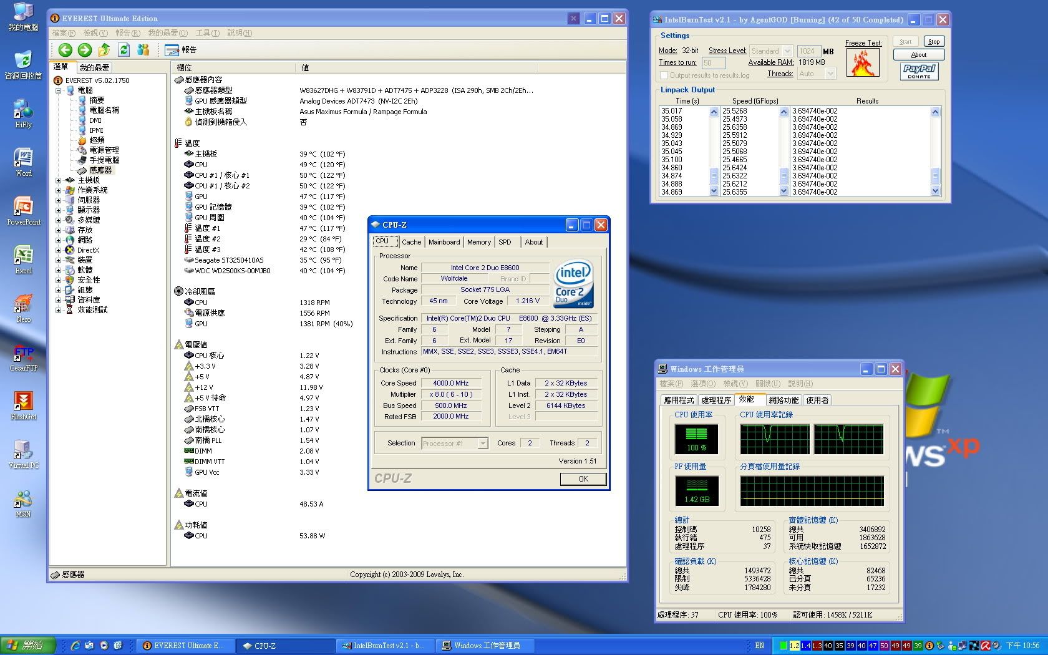
Task: Open the Word desktop shortcut
Action: [x=23, y=163]
